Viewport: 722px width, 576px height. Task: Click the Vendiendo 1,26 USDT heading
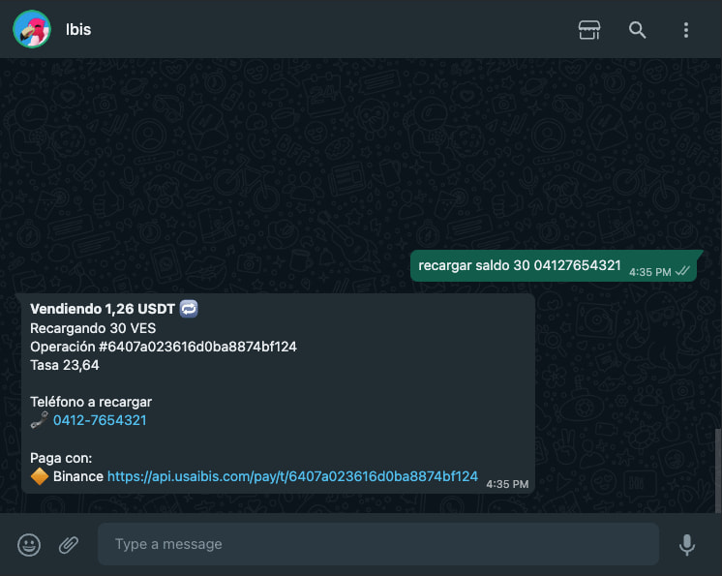(x=103, y=309)
